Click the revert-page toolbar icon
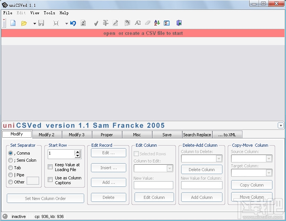The image size is (286, 221). click(127, 23)
